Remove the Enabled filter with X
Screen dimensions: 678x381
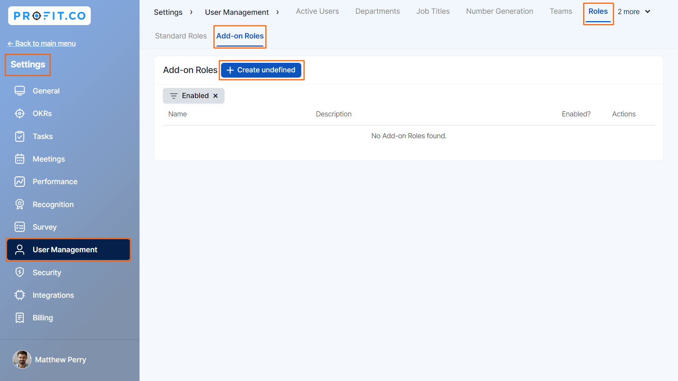(x=215, y=96)
